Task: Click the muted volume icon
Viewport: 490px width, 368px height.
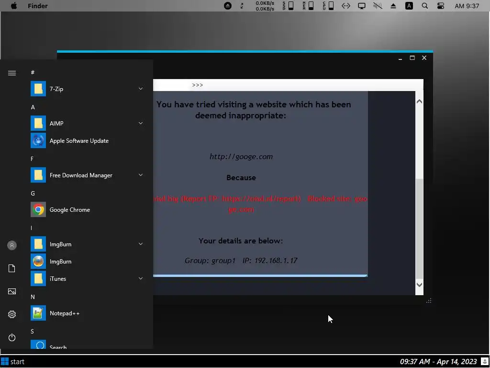Action: tap(378, 6)
